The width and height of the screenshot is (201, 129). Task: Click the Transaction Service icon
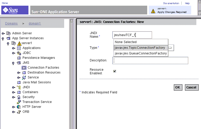tap(19, 102)
